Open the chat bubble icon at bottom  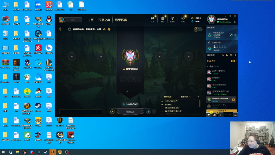point(209,115)
